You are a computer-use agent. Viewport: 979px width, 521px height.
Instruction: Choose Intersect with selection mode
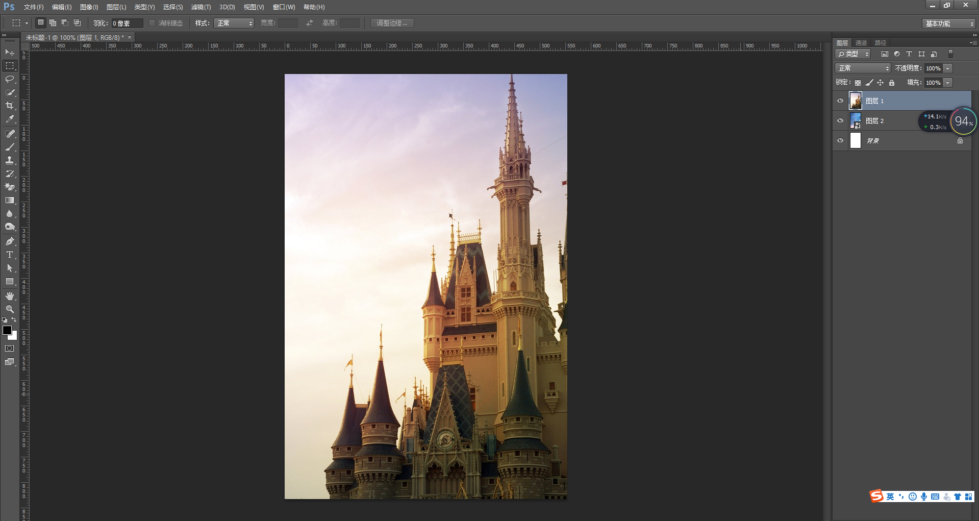pos(77,22)
